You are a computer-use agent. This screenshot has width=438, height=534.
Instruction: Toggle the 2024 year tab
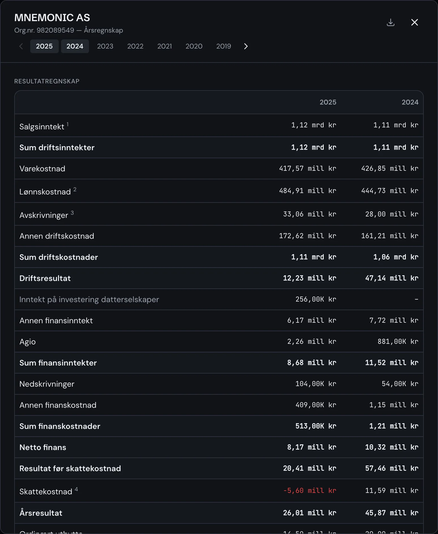coord(75,46)
